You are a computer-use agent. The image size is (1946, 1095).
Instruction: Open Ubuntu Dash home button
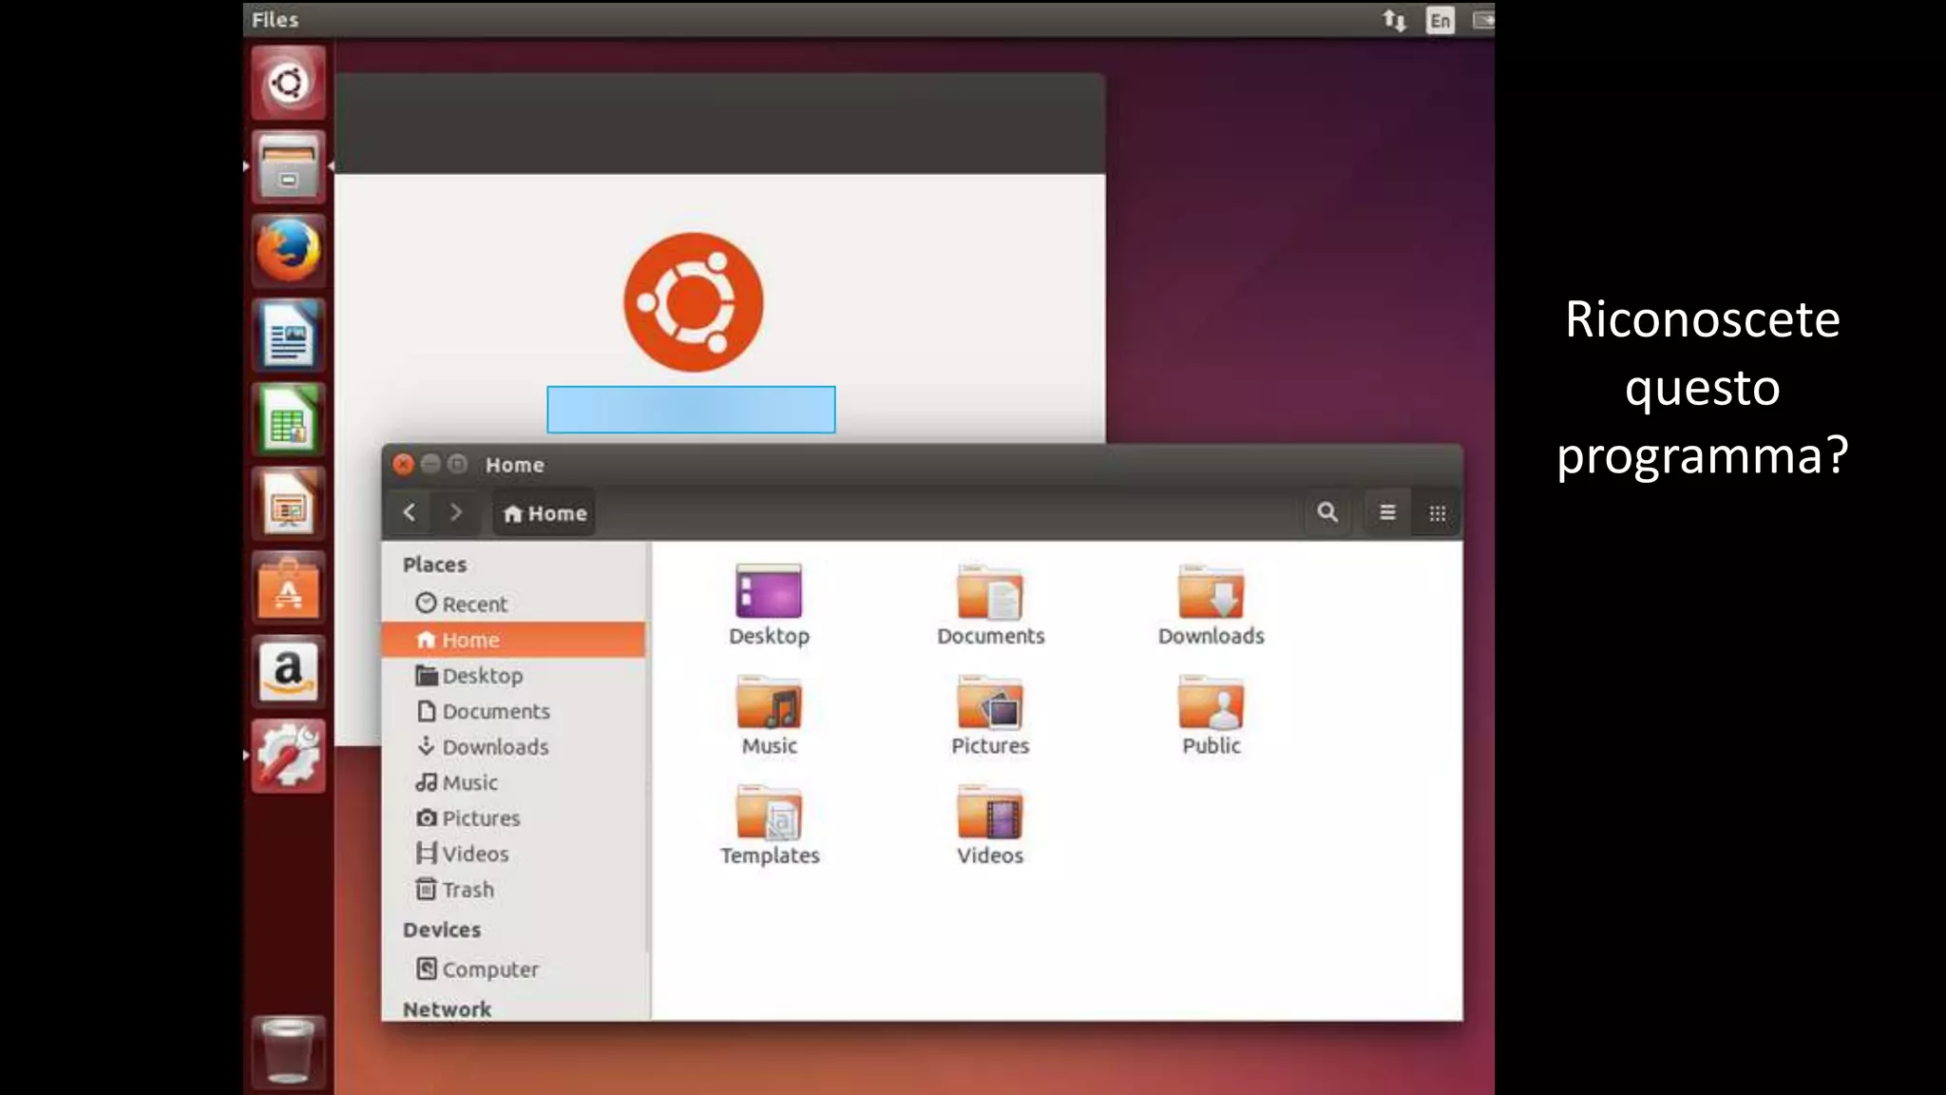point(288,83)
